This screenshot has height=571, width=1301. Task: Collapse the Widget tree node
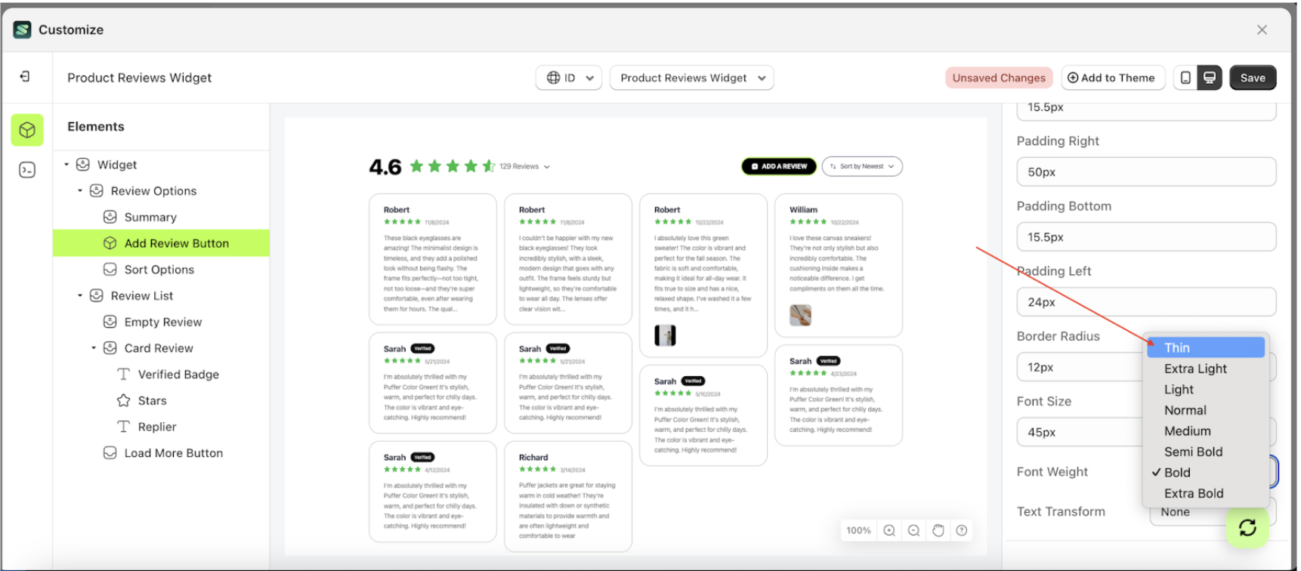click(66, 164)
